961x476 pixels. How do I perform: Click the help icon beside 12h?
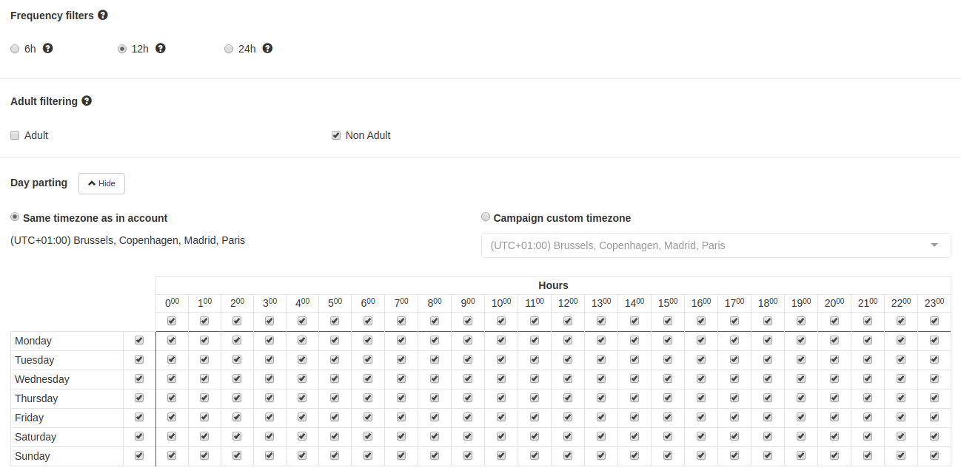[x=161, y=49]
